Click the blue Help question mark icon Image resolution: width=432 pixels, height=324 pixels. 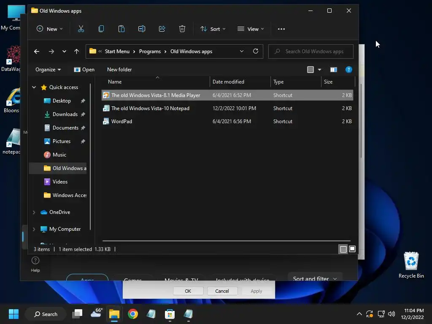[x=348, y=70]
